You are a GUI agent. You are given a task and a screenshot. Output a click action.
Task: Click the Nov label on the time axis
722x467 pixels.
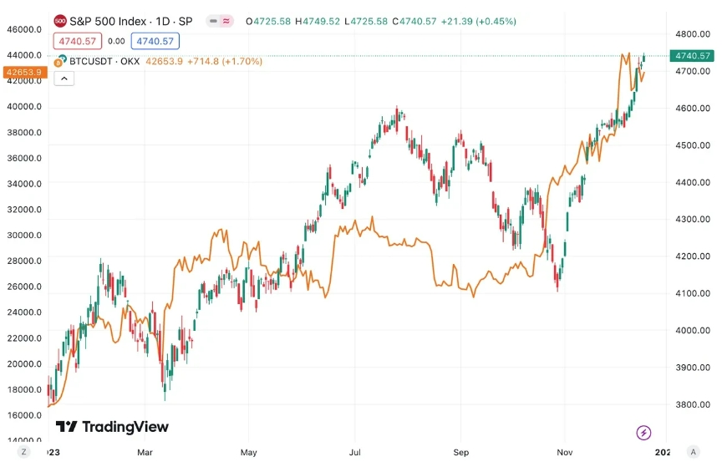565,452
